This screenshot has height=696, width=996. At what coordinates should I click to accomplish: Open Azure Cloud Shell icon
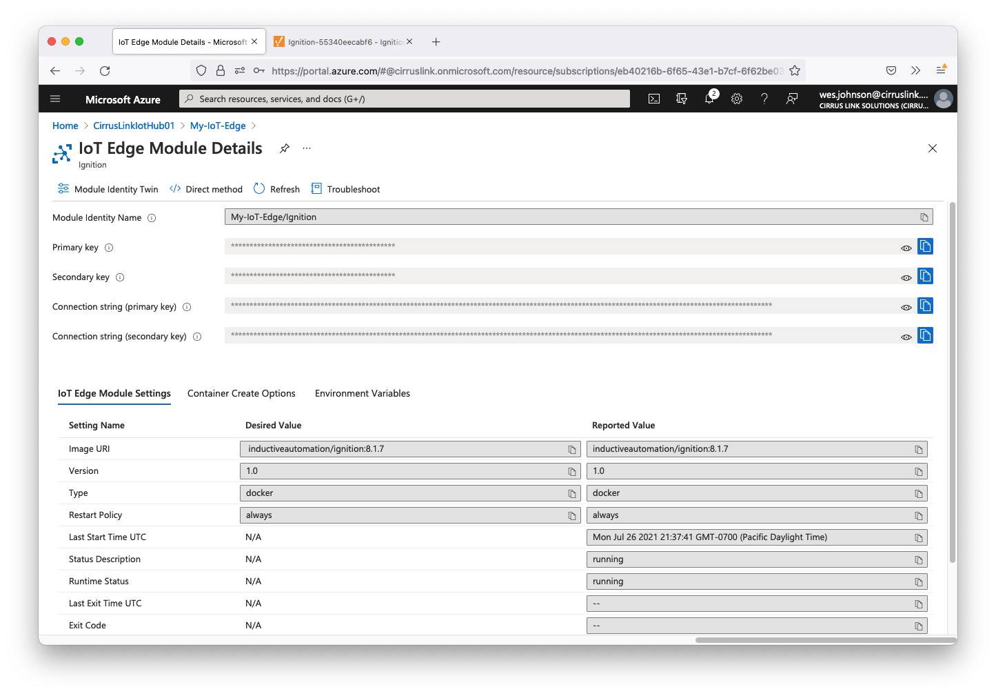(x=654, y=99)
